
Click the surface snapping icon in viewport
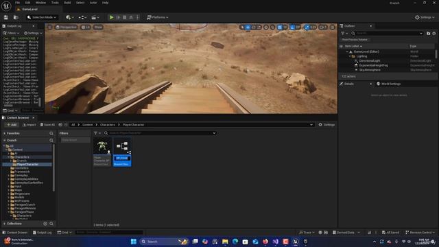tap(272, 27)
